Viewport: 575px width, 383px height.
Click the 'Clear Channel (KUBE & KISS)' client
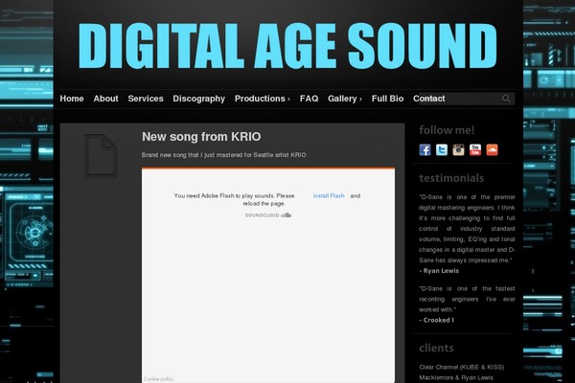[461, 367]
